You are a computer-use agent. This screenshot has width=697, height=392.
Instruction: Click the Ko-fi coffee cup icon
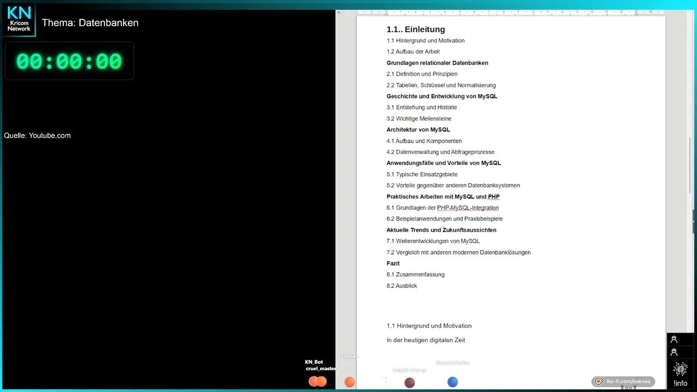click(x=600, y=382)
